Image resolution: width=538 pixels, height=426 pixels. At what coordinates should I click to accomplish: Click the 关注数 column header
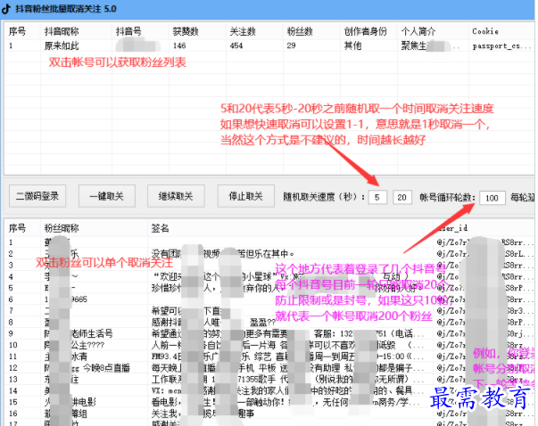point(243,31)
